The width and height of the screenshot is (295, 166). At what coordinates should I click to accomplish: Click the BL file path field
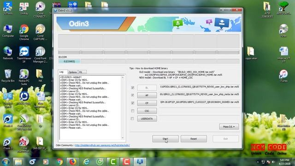[x=200, y=87]
